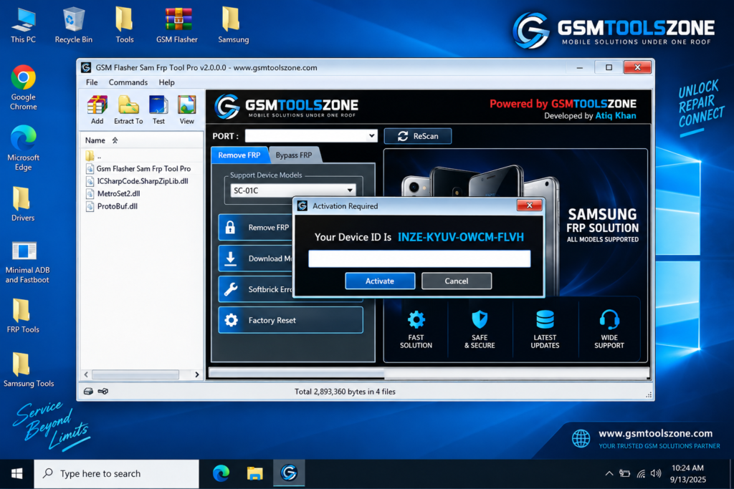Click the Safe & Secure shield icon
This screenshot has height=489, width=734.
(480, 320)
